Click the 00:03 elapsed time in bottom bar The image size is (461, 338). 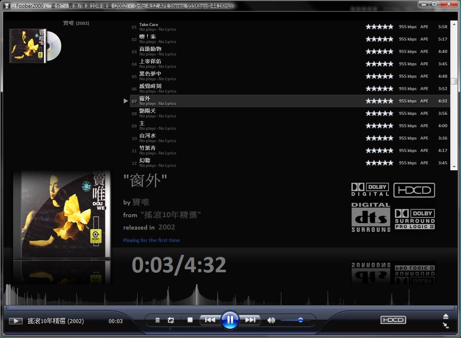pos(115,321)
